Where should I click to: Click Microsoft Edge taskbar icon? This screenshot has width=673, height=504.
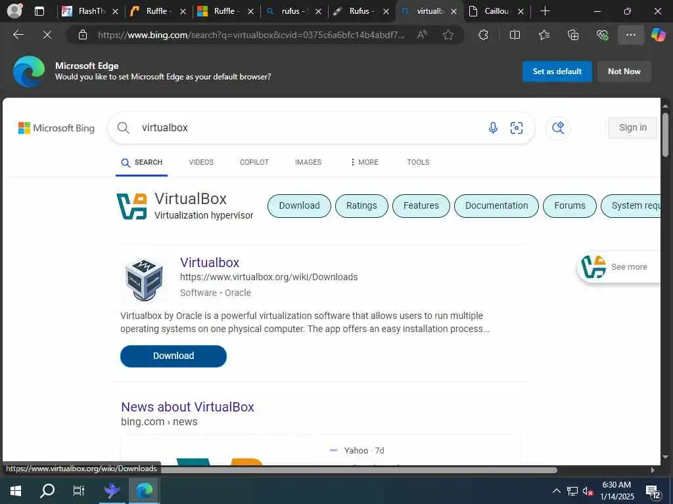144,491
